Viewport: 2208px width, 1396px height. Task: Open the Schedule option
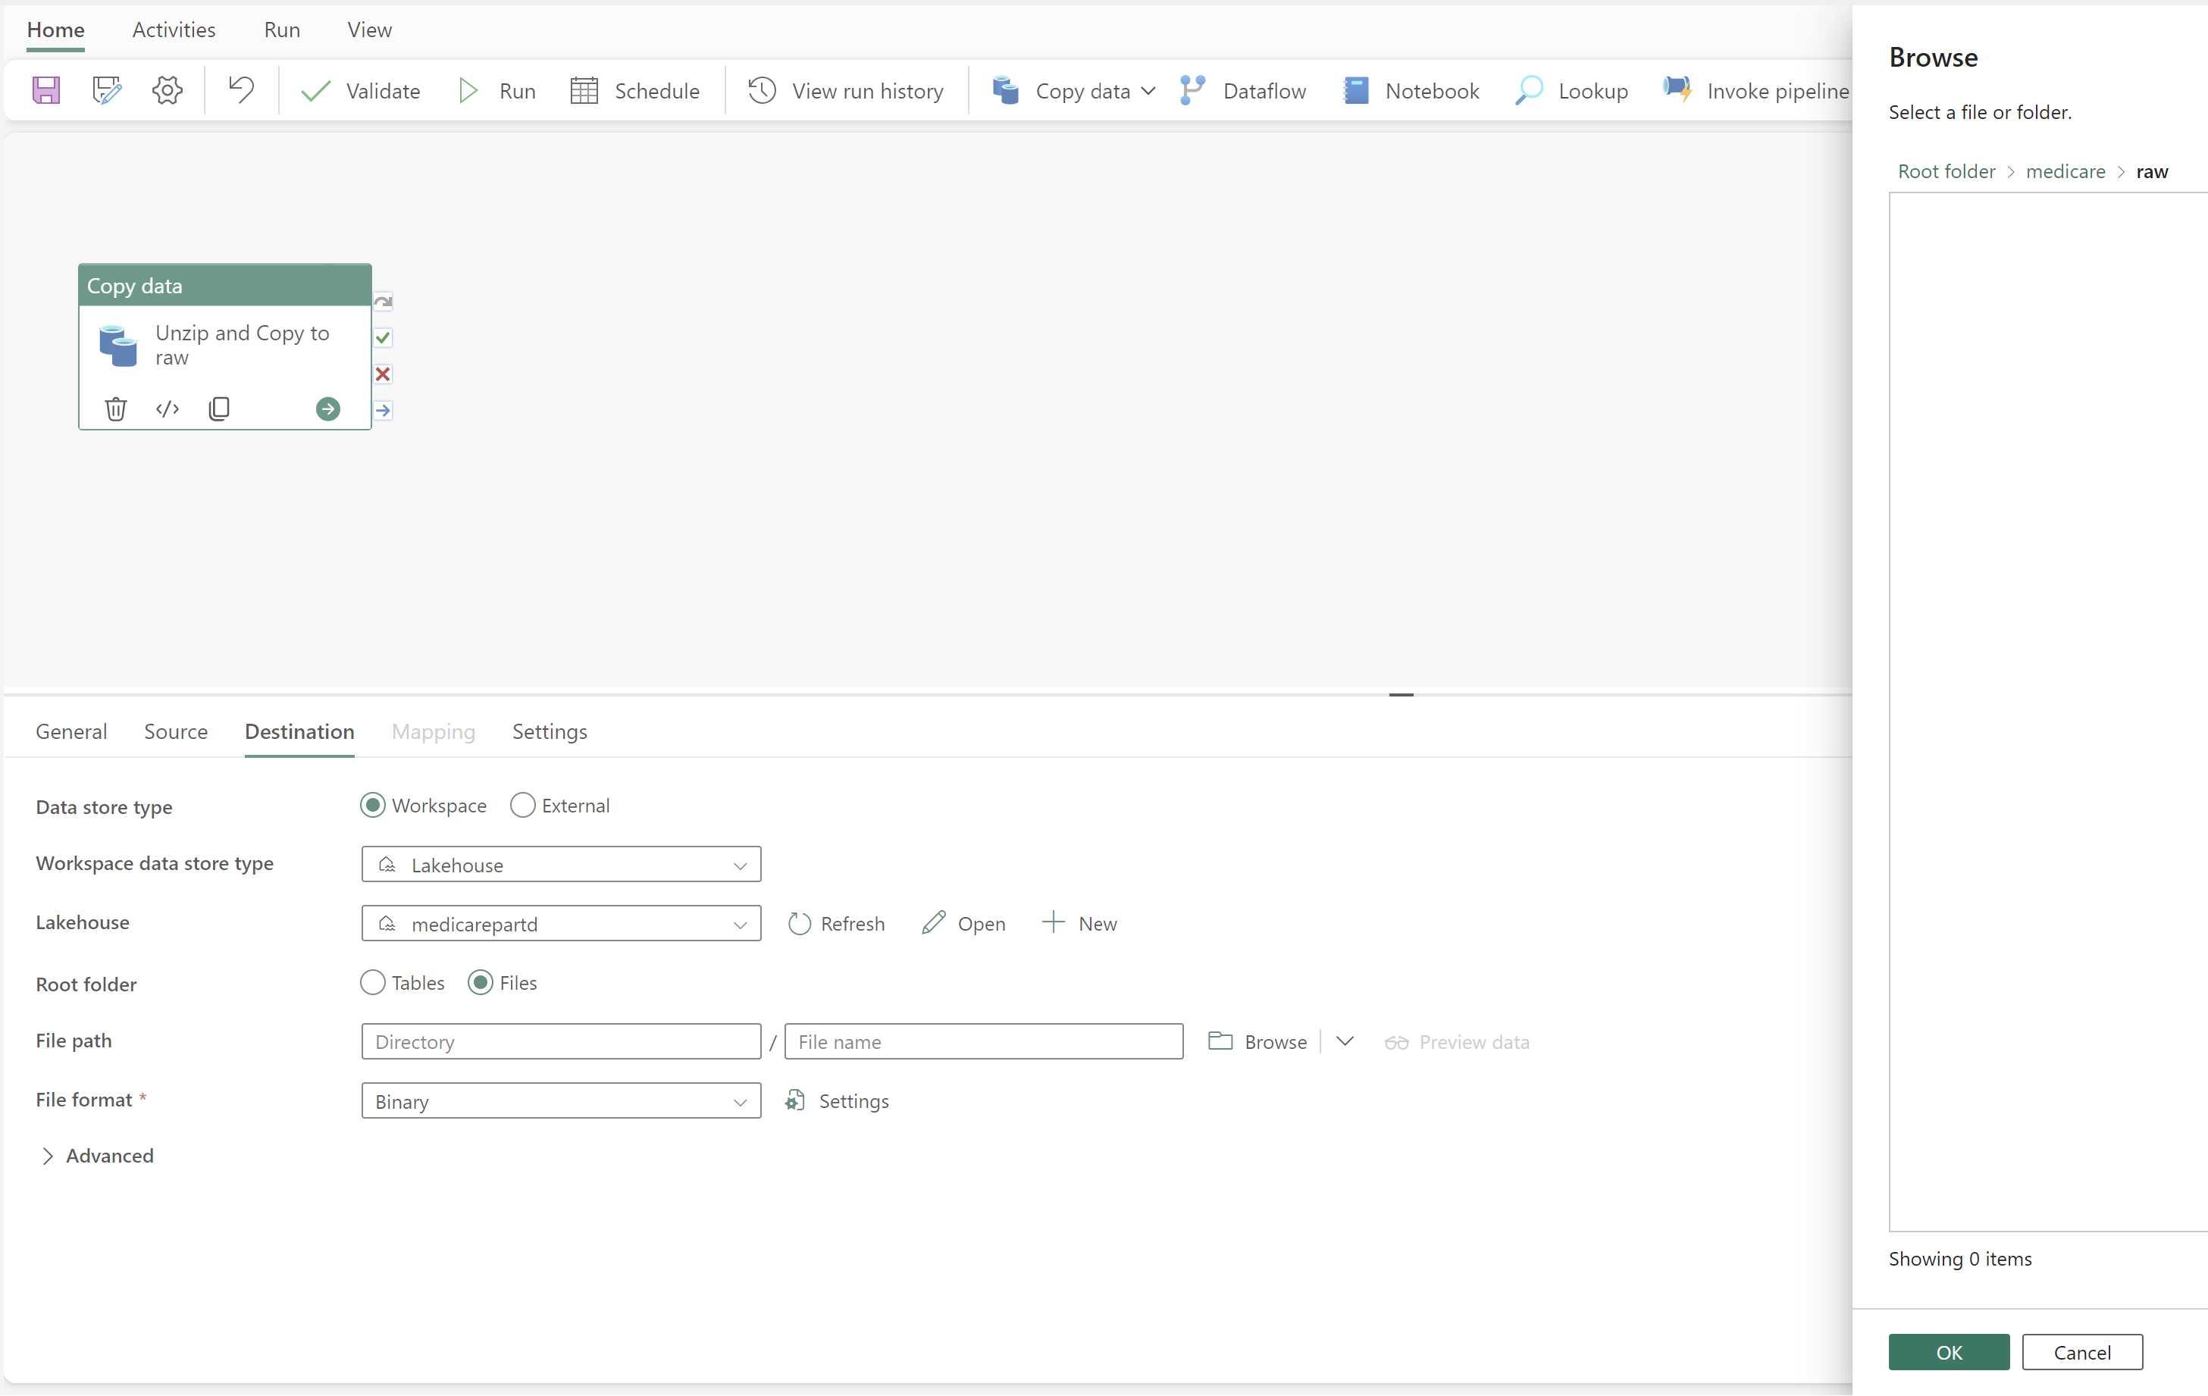(634, 91)
